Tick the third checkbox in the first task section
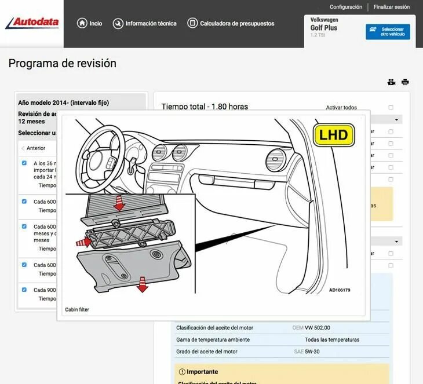 point(391,155)
